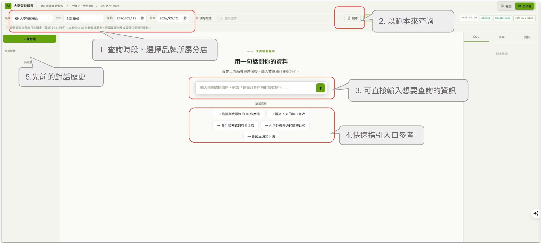541x243 pixels.
Task: Open the start date calendar picker icon
Action: click(x=142, y=18)
